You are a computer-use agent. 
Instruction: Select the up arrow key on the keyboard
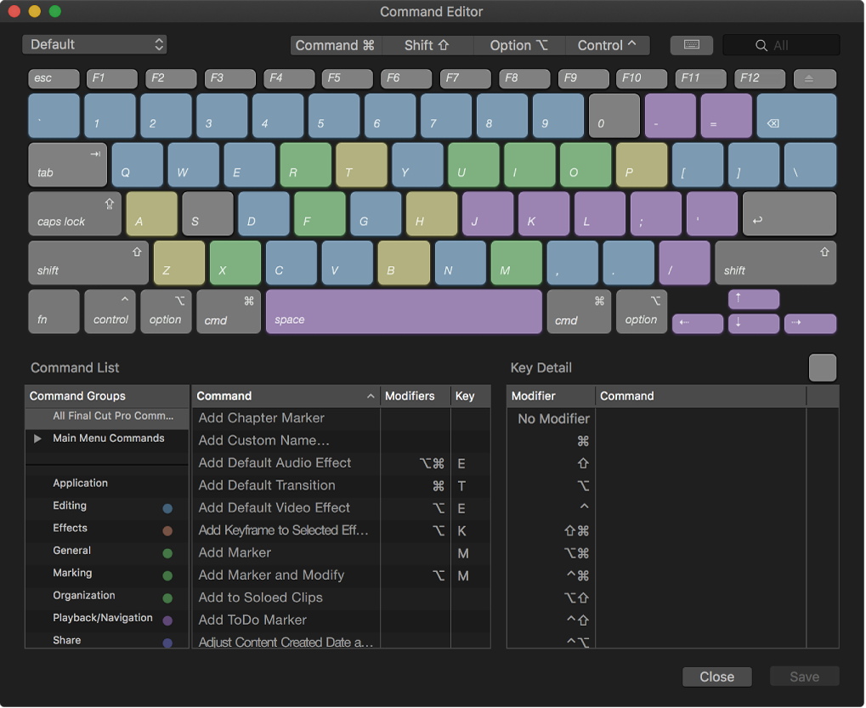(752, 298)
